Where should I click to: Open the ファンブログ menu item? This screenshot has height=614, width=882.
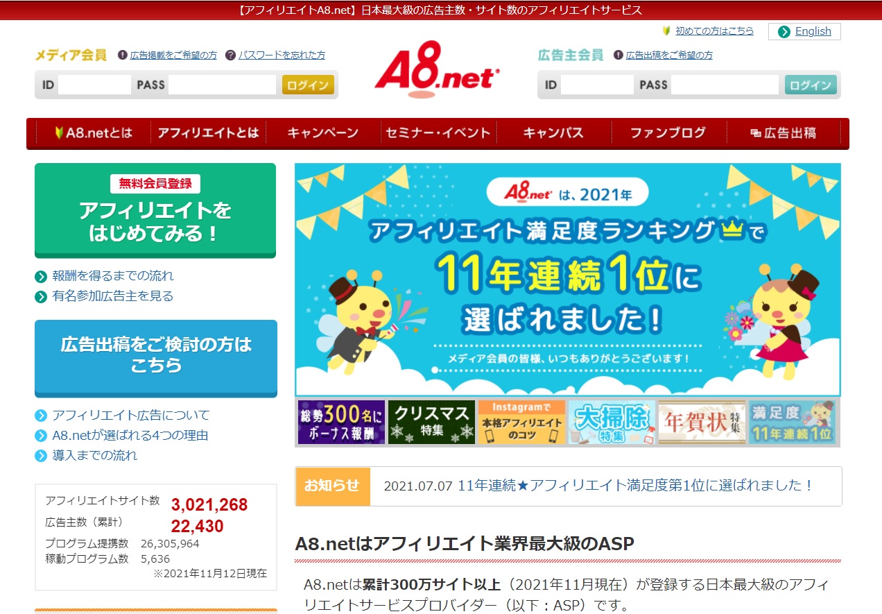668,133
